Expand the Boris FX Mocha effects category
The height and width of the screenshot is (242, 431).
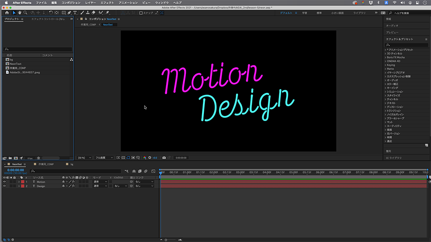(x=385, y=57)
